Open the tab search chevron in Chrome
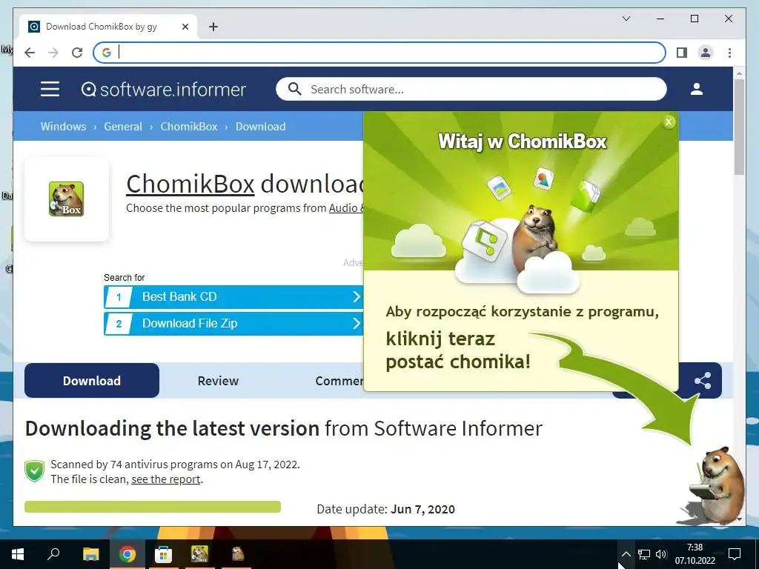Screen dimensions: 759x569 (x=626, y=19)
